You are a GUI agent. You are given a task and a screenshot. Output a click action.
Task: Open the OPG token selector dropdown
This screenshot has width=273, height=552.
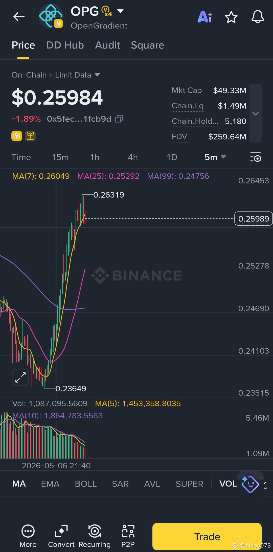click(x=120, y=11)
